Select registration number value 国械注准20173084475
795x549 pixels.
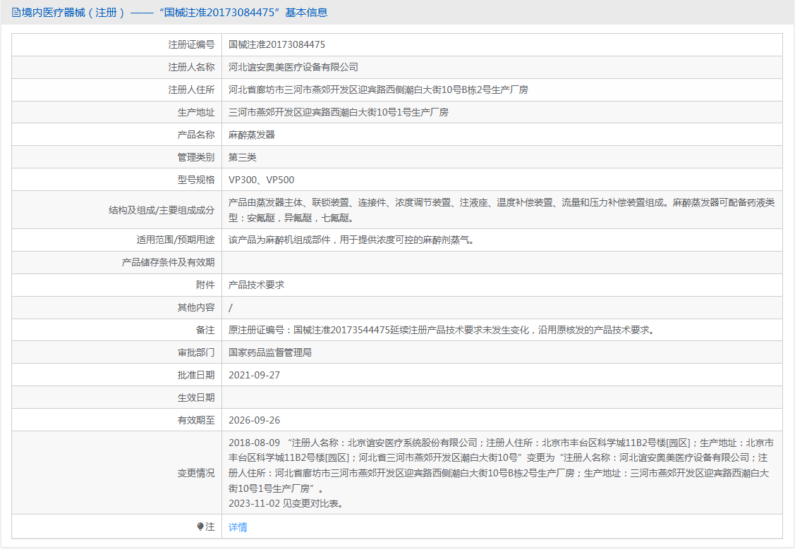point(277,44)
